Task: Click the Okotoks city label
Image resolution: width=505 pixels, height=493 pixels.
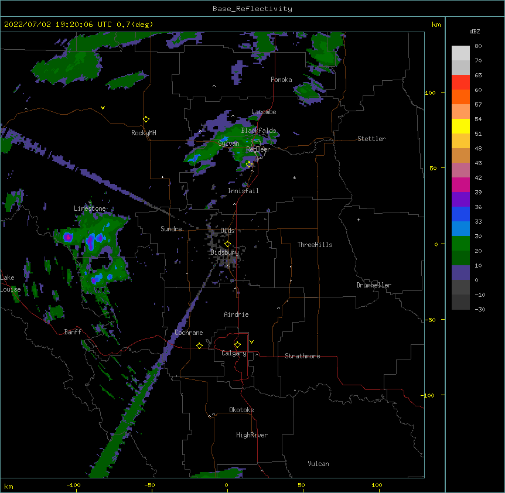Action: [241, 410]
